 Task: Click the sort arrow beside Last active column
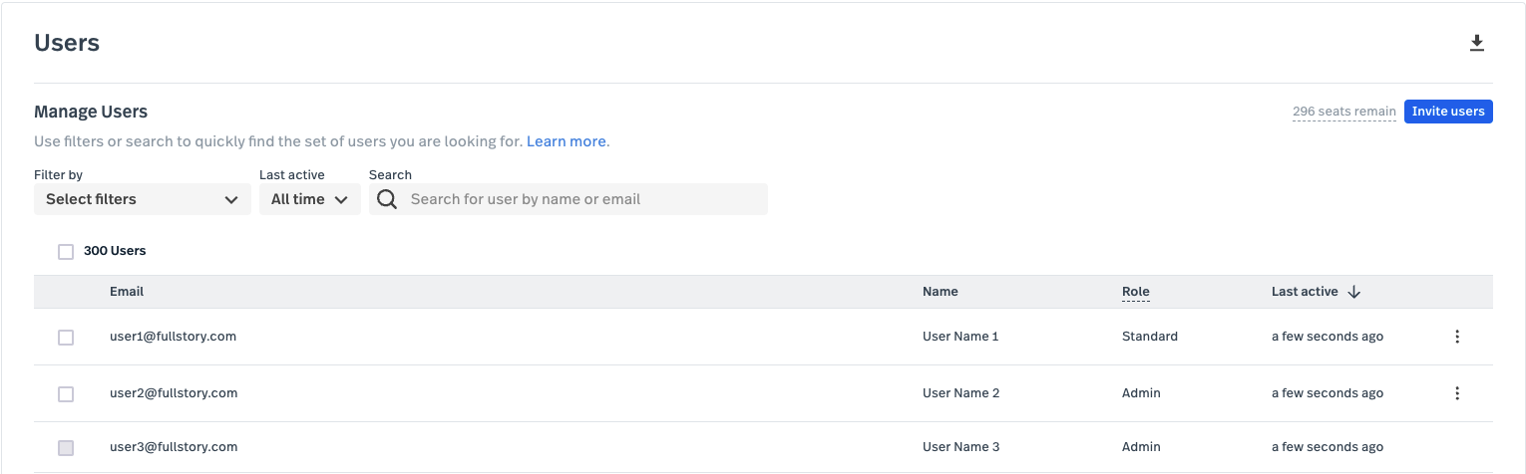coord(1353,292)
